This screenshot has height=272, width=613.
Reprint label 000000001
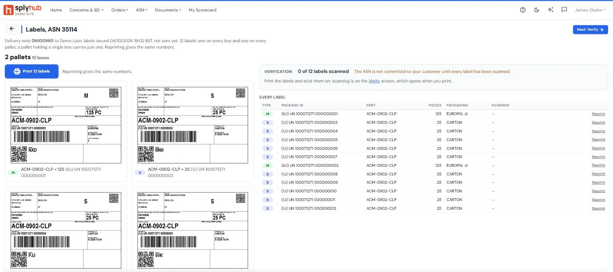point(598,114)
